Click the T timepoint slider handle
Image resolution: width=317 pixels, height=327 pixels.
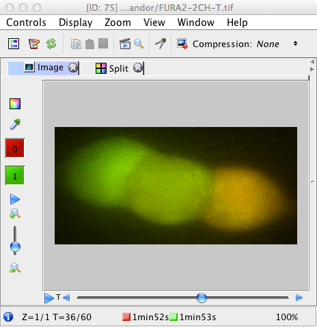pyautogui.click(x=202, y=298)
